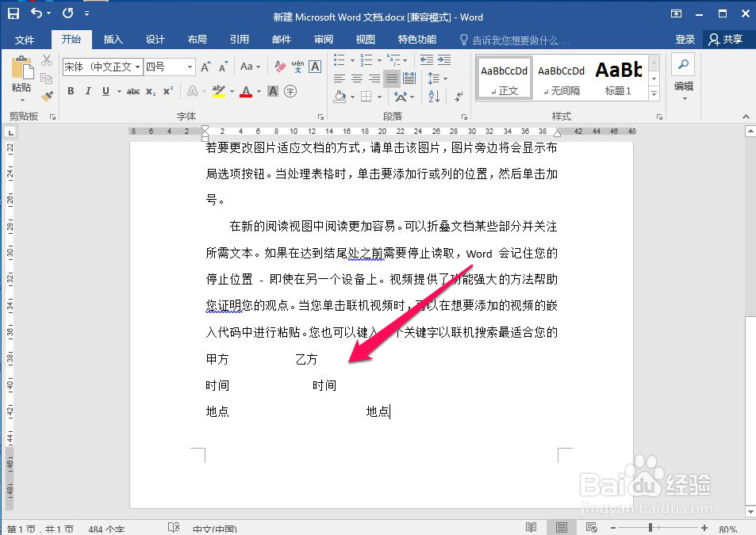Toggle bold formatting
The width and height of the screenshot is (756, 535).
(x=71, y=90)
